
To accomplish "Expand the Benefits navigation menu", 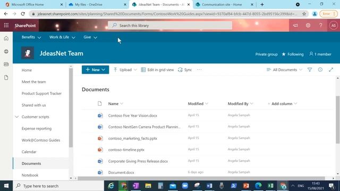I will 31,37.
